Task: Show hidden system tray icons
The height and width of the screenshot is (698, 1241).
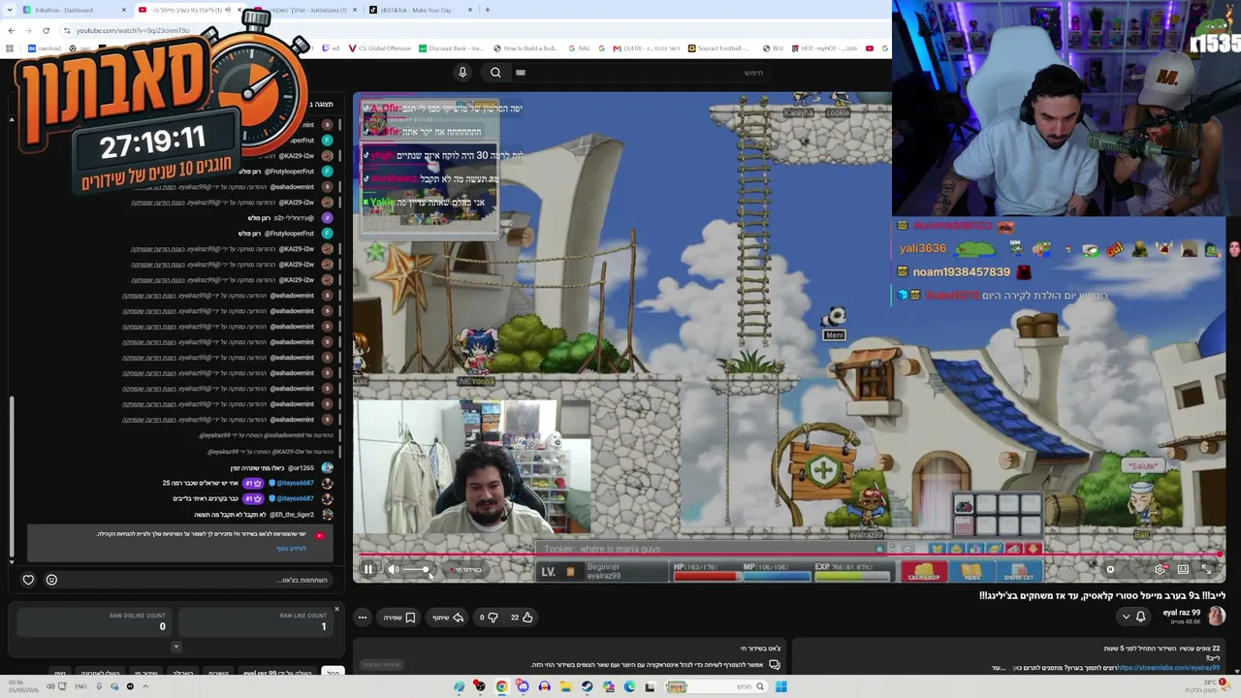Action: [145, 686]
